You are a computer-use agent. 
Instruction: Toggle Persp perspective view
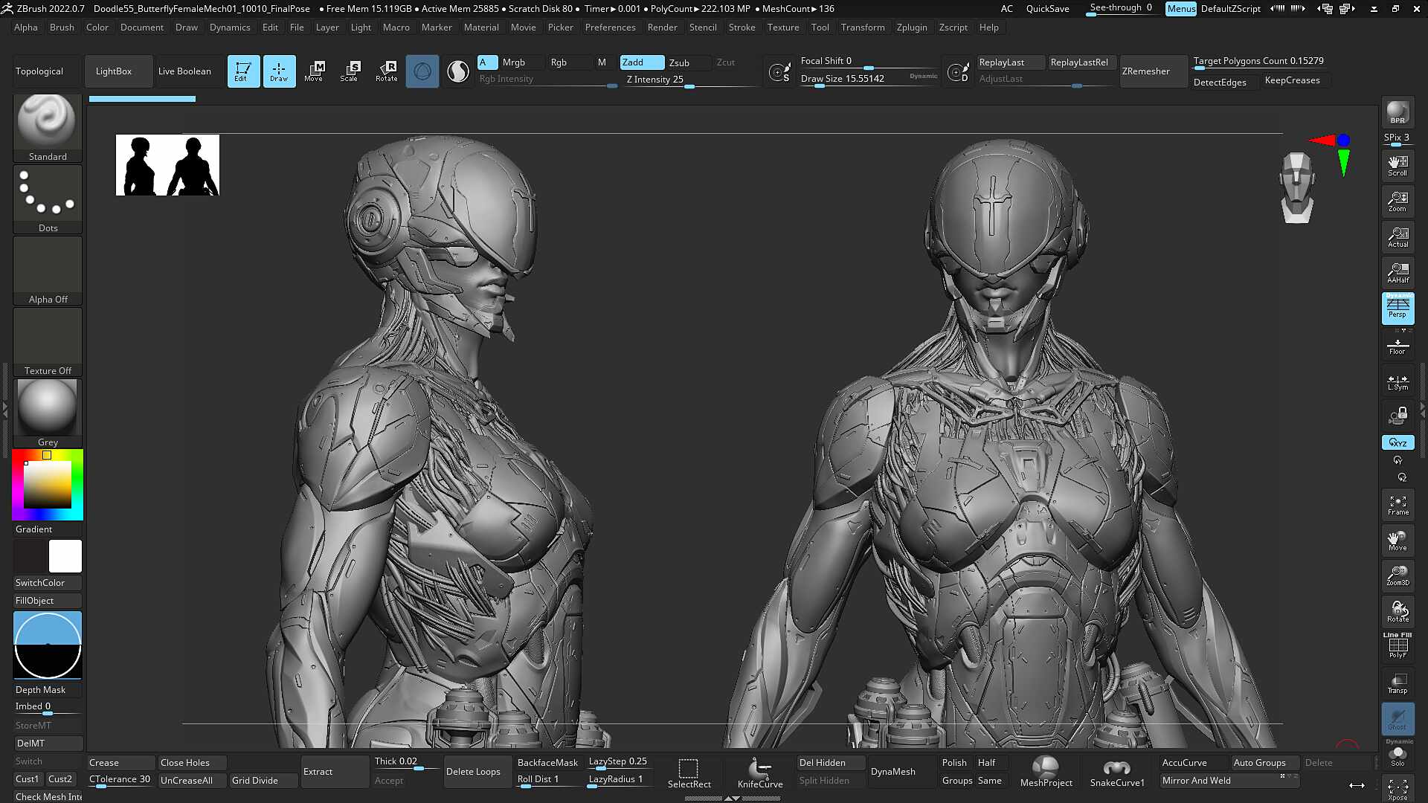(1398, 308)
